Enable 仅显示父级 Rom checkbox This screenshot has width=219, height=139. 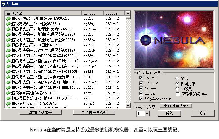pyautogui.click(x=178, y=94)
